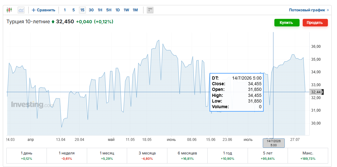Click the 32,450 current price value
The height and width of the screenshot is (167, 337).
[x=65, y=22]
